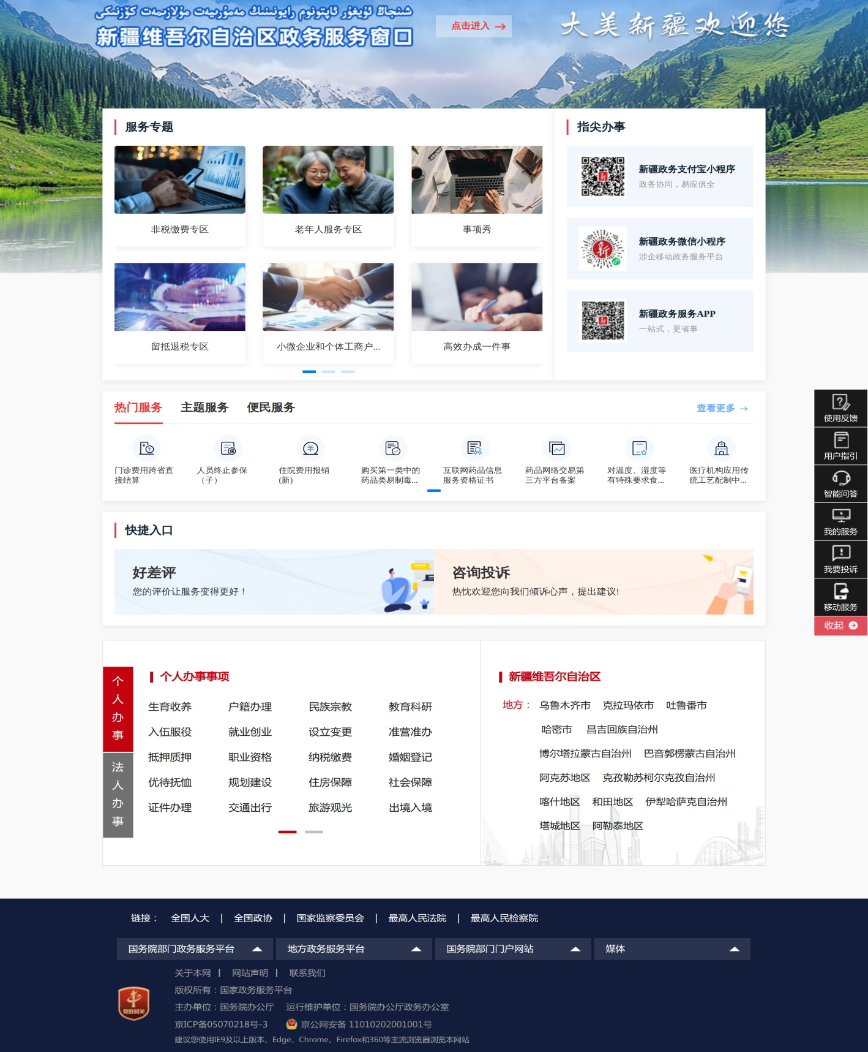Click the 医疗机构应用传统工艺配制 icon
The width and height of the screenshot is (868, 1052).
pos(721,448)
